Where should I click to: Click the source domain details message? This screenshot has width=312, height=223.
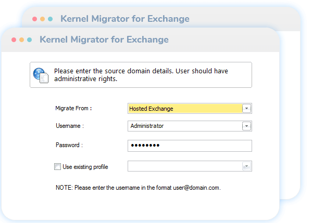click(x=141, y=75)
